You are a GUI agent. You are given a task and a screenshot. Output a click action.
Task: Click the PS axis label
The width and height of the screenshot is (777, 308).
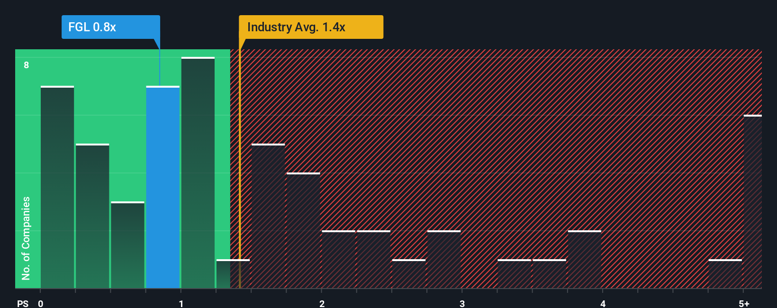[x=23, y=304]
